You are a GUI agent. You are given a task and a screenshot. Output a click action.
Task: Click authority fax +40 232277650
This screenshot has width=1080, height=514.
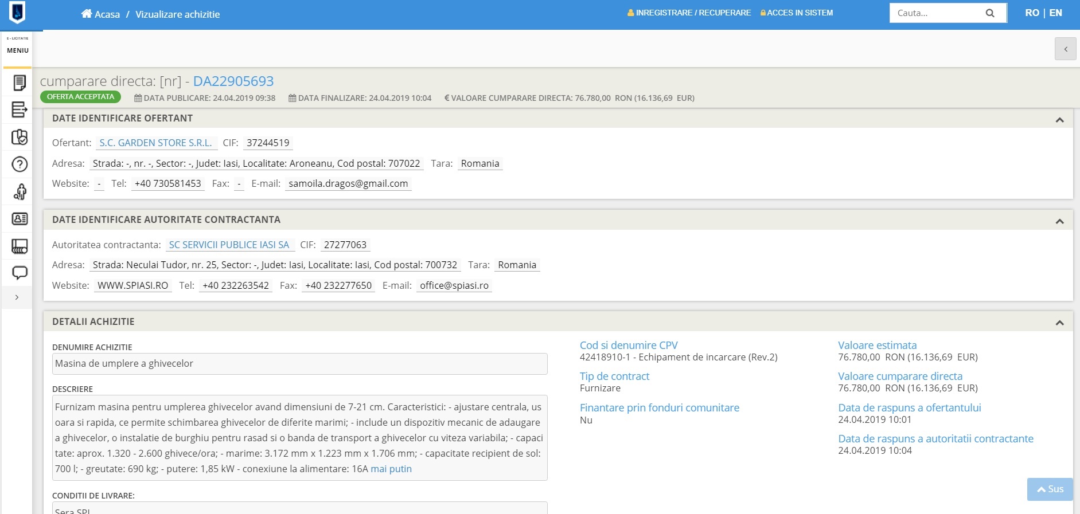[338, 285]
